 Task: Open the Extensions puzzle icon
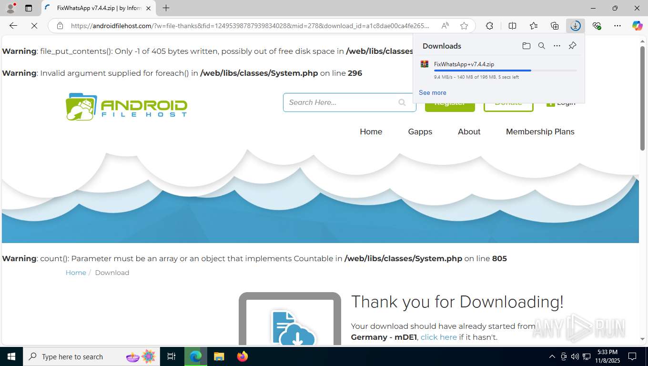[x=489, y=26]
